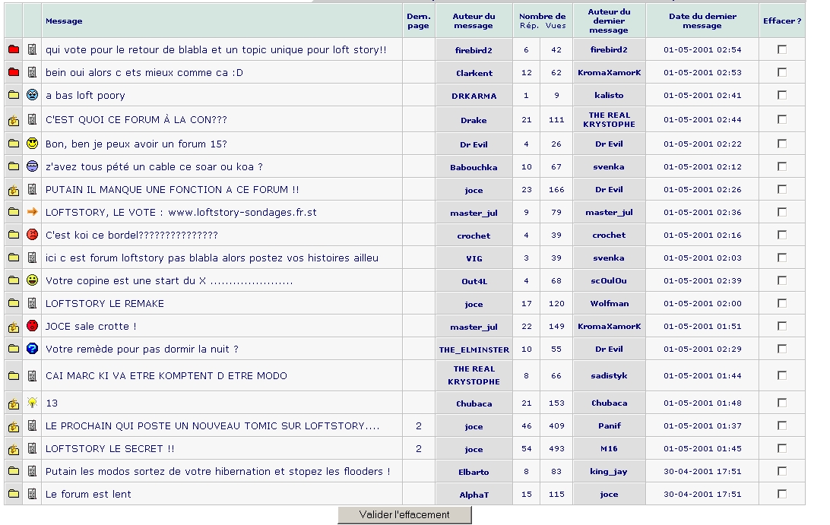
Task: Select the Effacer checkbox for 'Le forum est lent'
Action: 782,495
